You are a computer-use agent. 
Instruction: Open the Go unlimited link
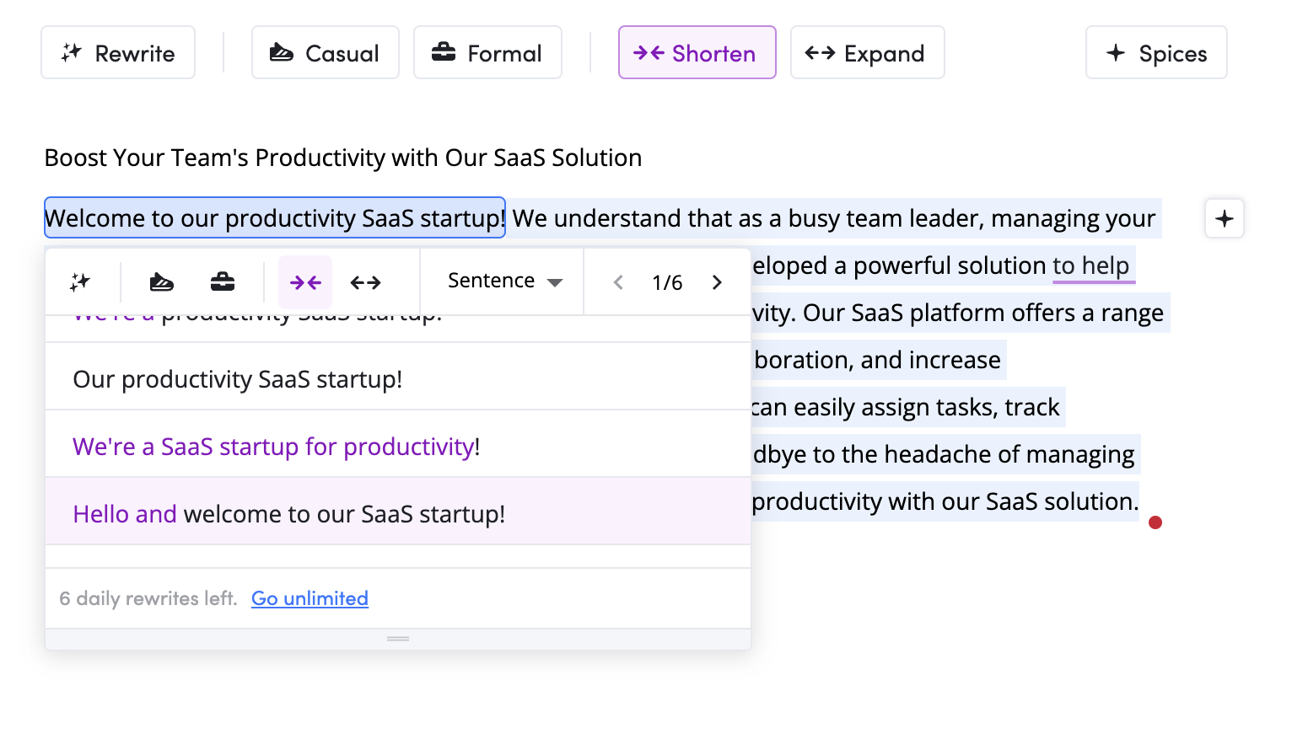(310, 598)
